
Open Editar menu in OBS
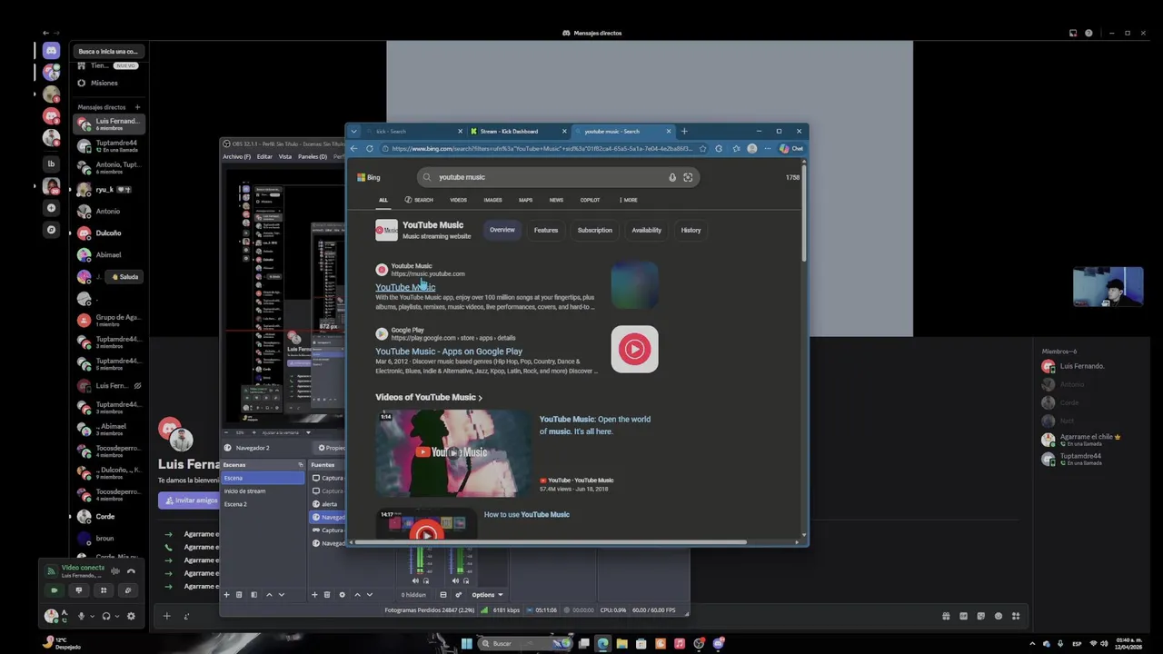pyautogui.click(x=264, y=156)
